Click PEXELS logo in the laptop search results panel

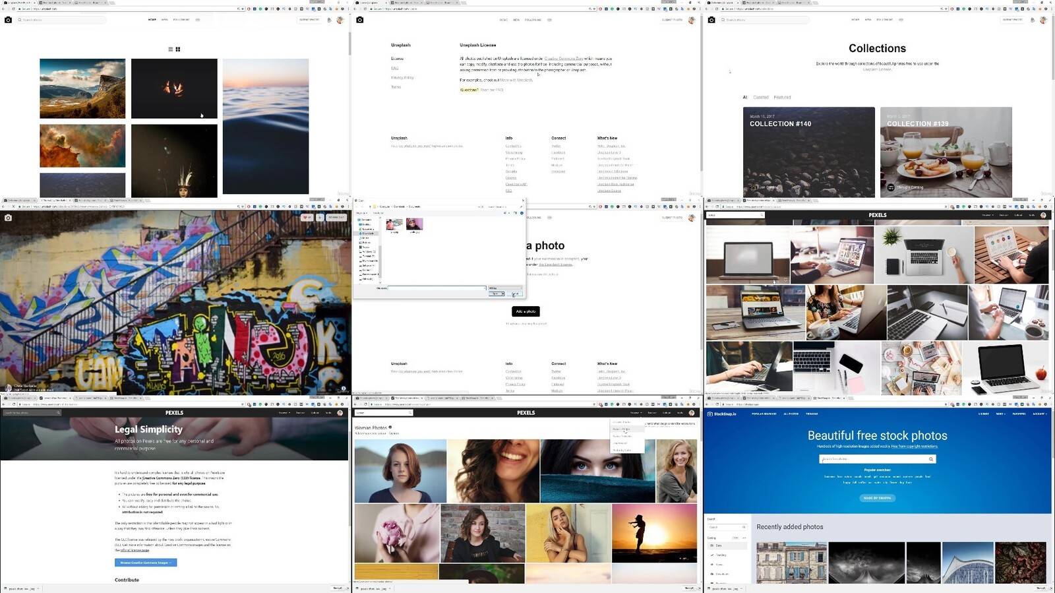pos(878,215)
